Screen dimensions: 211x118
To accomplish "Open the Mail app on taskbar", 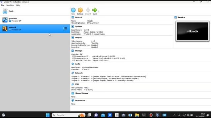I will 103,115.
